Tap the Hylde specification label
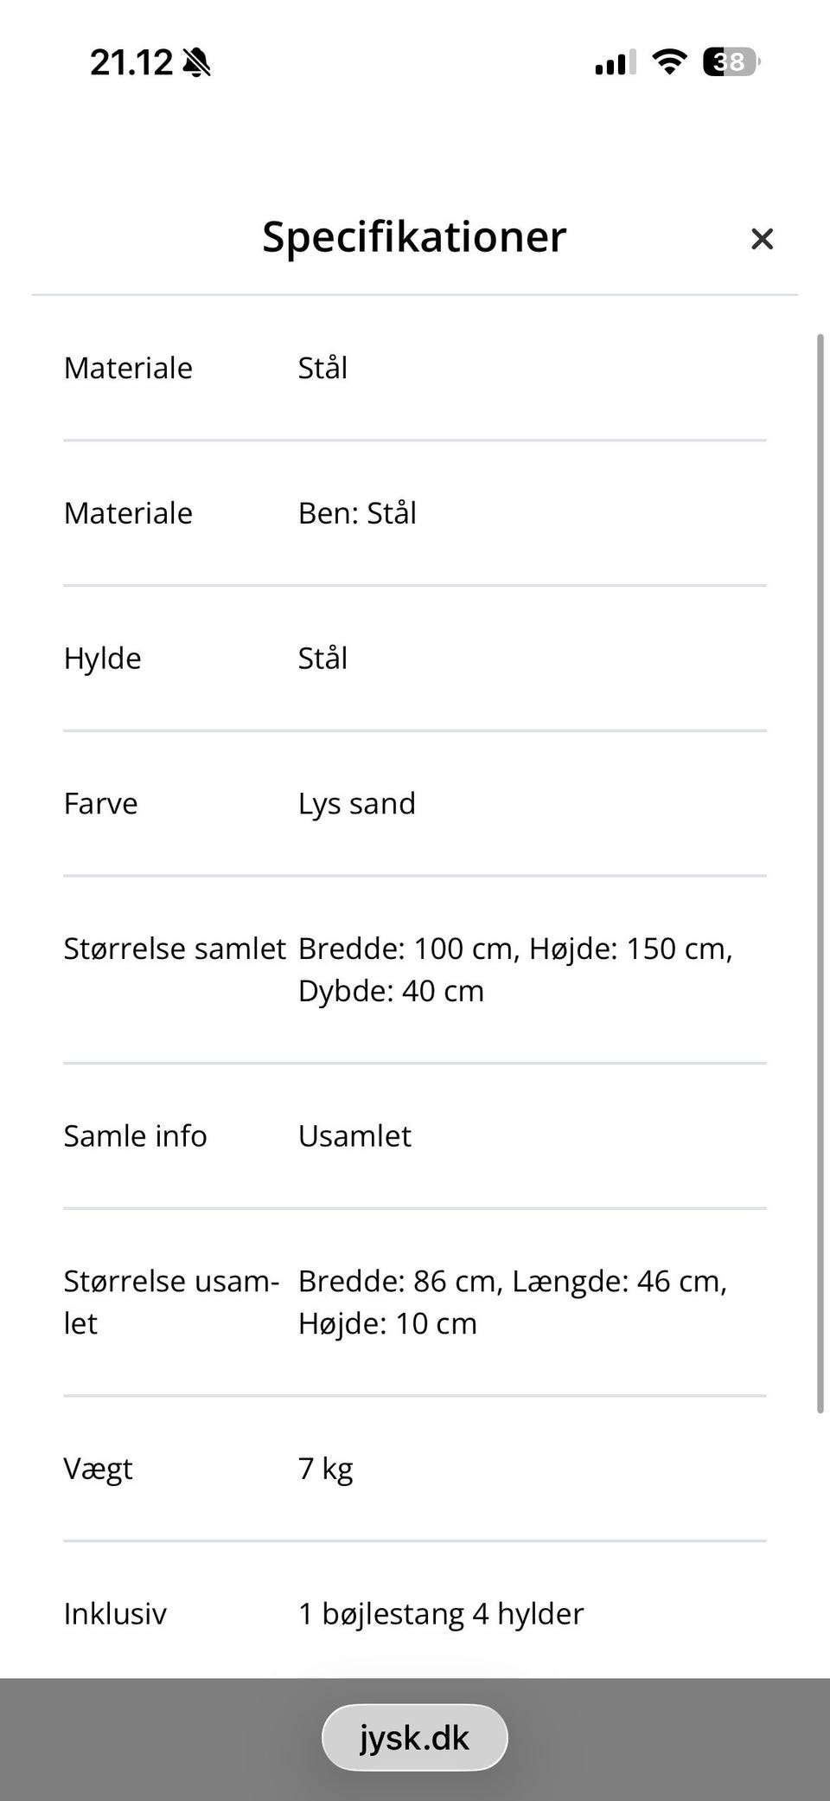 tap(101, 658)
